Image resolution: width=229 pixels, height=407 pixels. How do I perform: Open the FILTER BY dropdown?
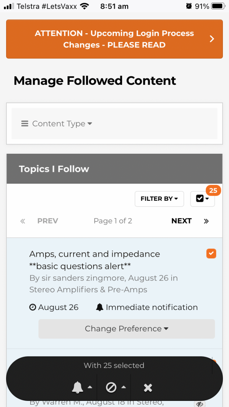[x=159, y=199]
